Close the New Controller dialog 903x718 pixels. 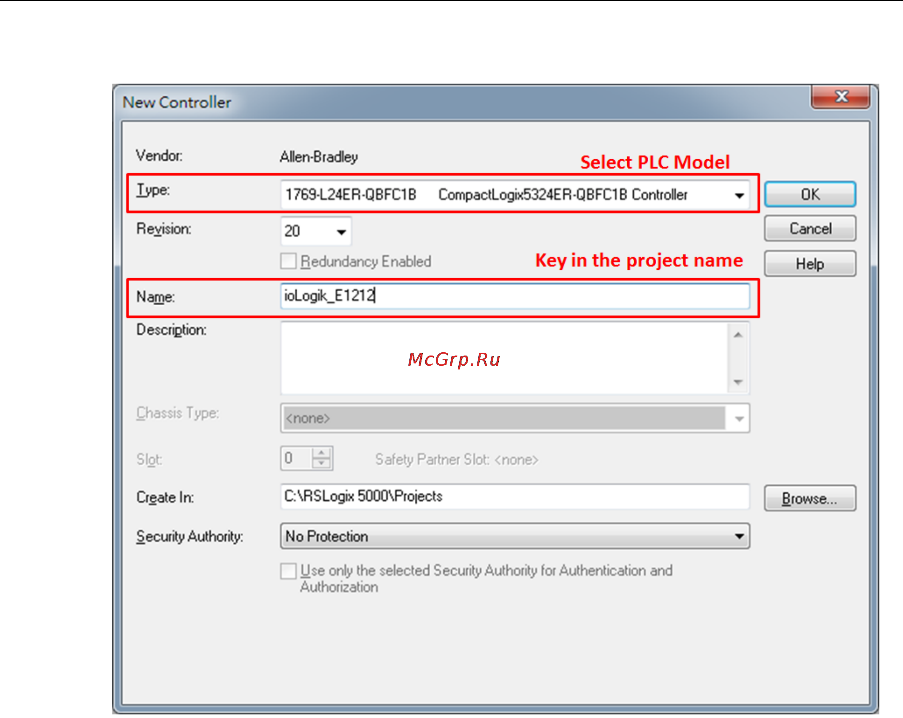841,97
